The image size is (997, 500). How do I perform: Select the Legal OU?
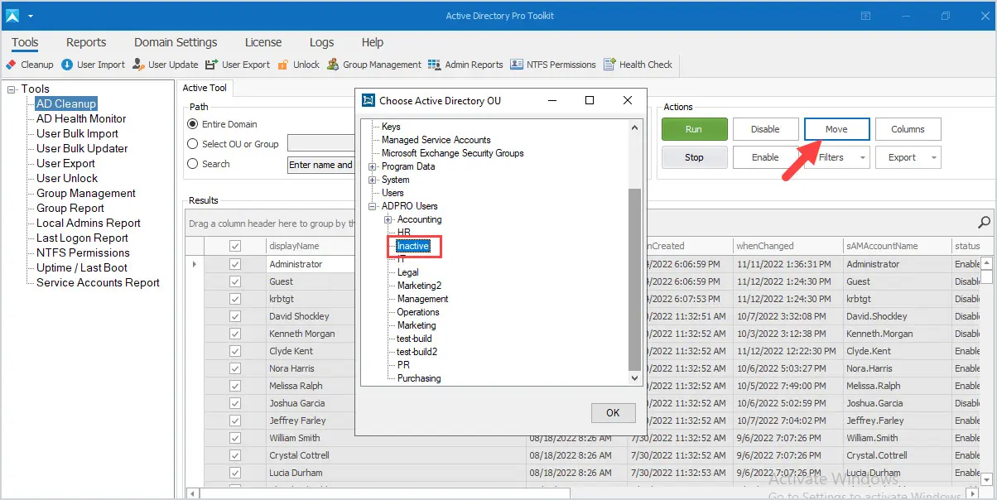(x=407, y=272)
